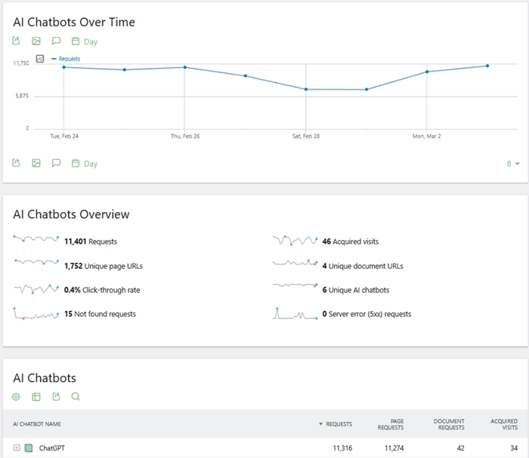Open the comment icon above the chart
This screenshot has width=529, height=458.
(x=56, y=41)
